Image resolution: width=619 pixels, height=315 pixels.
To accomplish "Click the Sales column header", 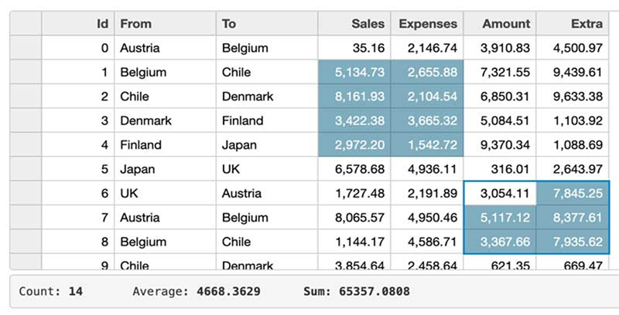I will [x=354, y=24].
